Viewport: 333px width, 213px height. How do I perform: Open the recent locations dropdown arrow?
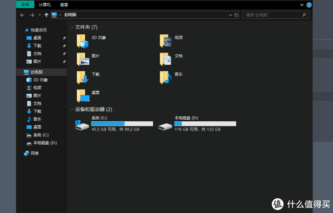coord(40,15)
